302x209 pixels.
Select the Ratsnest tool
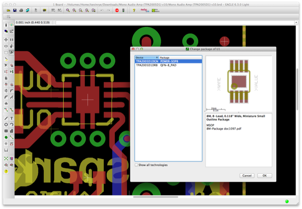pos(6,158)
